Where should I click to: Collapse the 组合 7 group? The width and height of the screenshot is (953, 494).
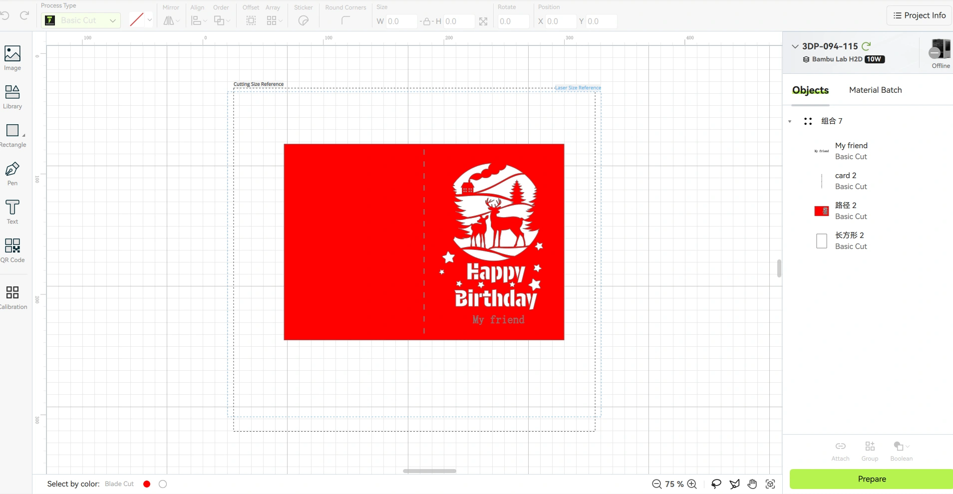click(x=790, y=121)
